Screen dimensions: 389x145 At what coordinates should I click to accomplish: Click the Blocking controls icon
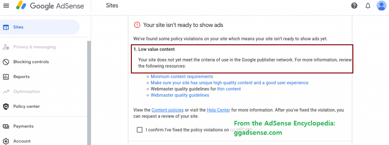[x=6, y=62]
